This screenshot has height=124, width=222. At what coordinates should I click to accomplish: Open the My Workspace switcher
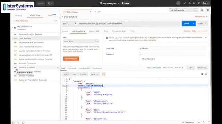[x=109, y=3]
